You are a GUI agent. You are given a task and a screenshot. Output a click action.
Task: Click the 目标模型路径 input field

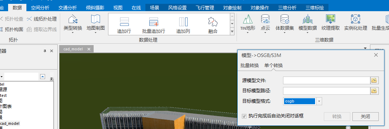click(x=327, y=91)
